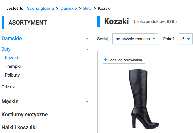Select Trampki category in sidebar
This screenshot has height=133, width=193.
(x=13, y=66)
